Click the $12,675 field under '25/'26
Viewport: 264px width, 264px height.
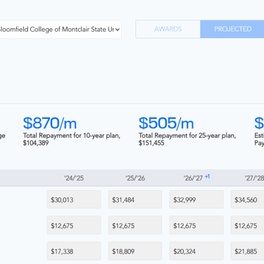[x=135, y=225]
